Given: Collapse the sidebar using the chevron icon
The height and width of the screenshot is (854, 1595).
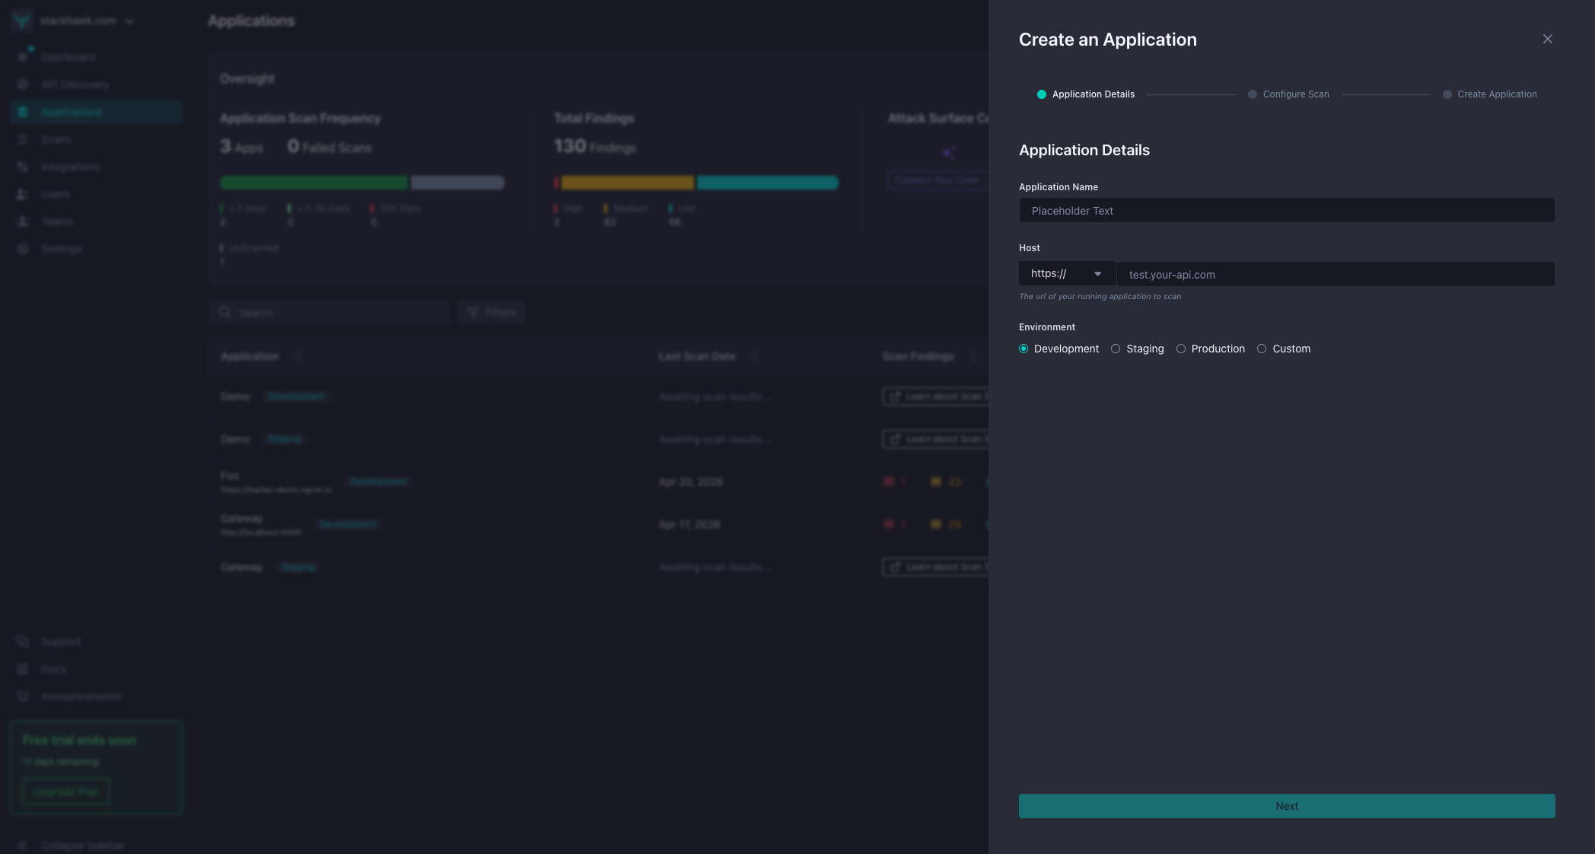Looking at the screenshot, I should point(23,845).
